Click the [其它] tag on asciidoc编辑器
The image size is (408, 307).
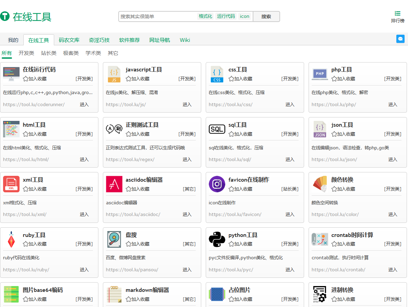(189, 189)
